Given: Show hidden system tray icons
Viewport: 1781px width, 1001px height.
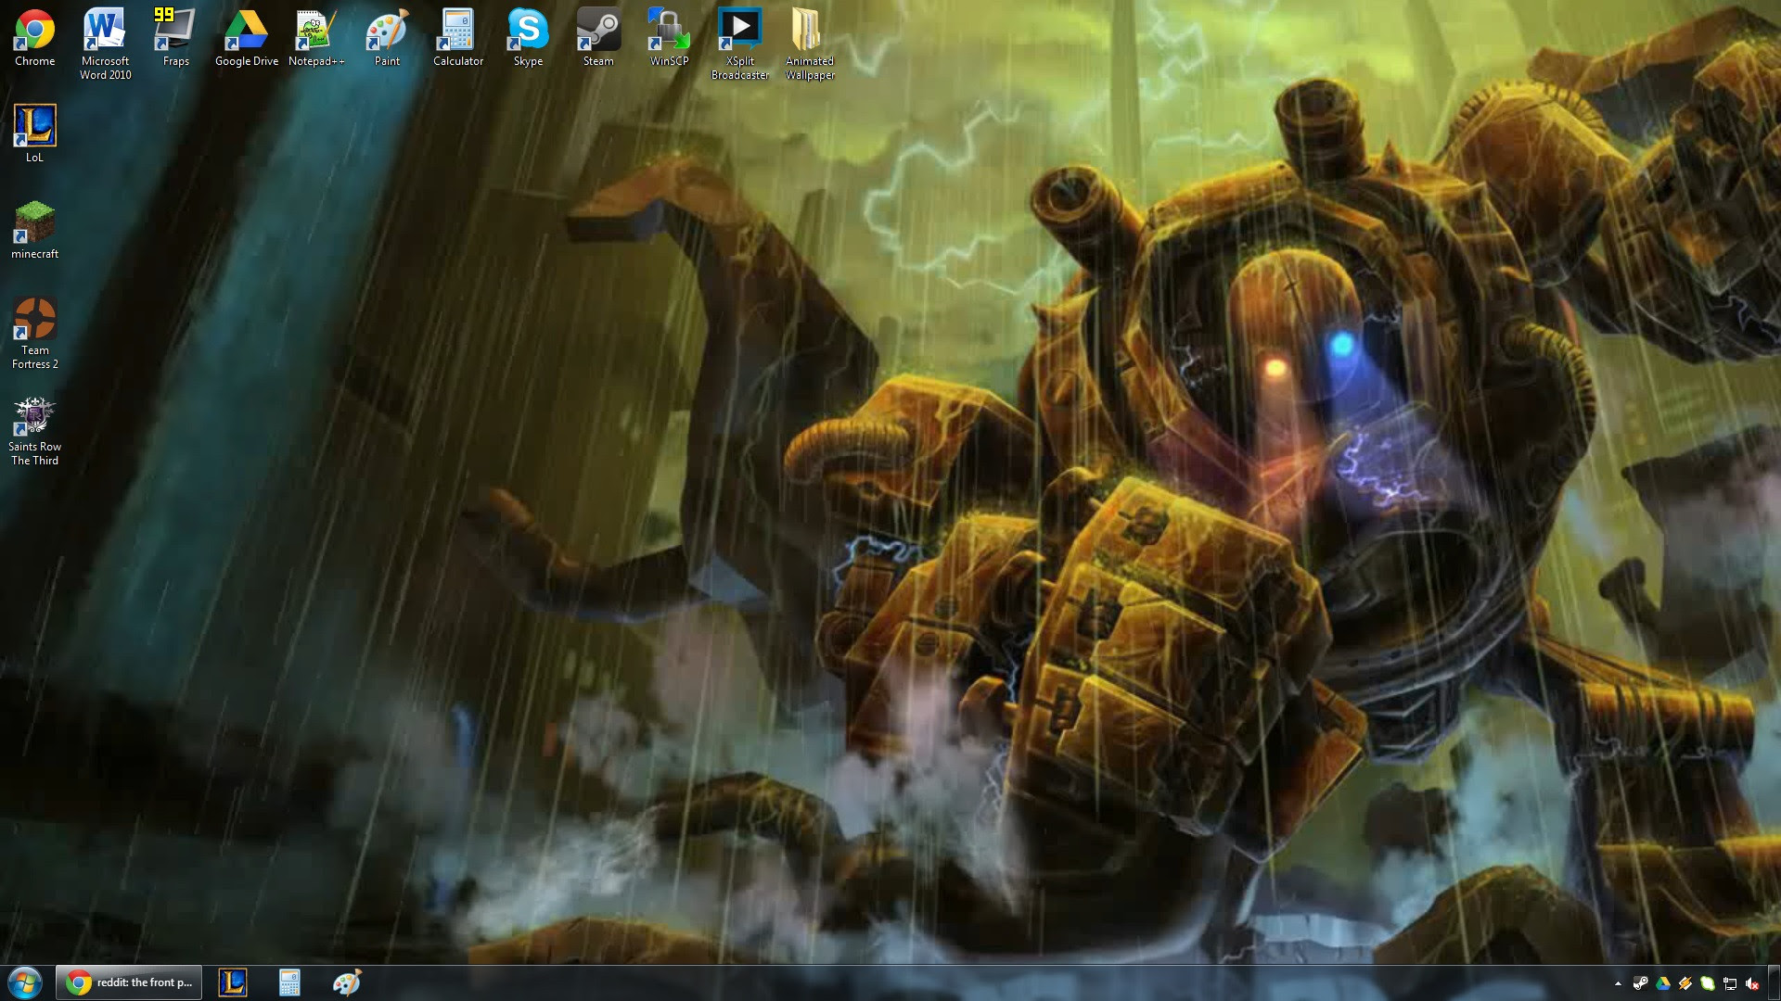Looking at the screenshot, I should (x=1618, y=983).
